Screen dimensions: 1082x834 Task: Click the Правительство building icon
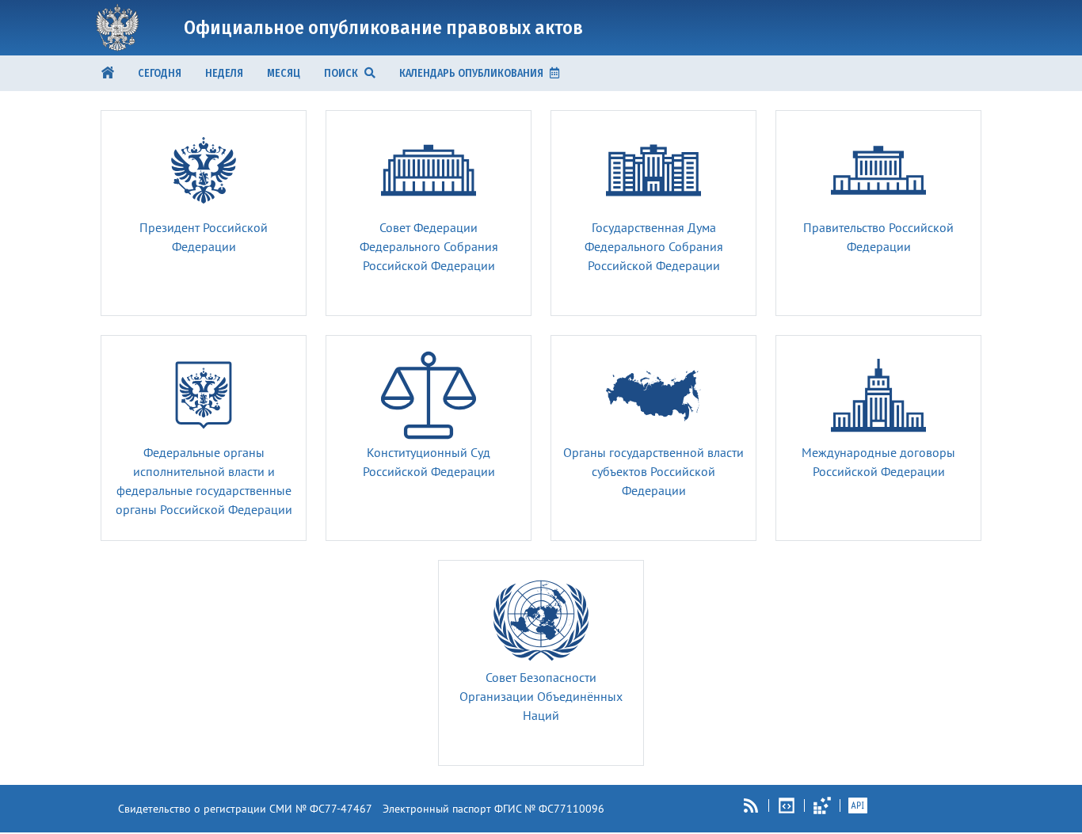[x=878, y=170]
